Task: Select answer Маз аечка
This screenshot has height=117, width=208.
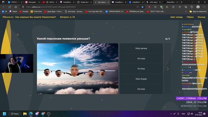Action: (141, 48)
